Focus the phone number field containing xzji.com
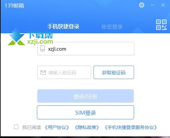 click(x=86, y=49)
